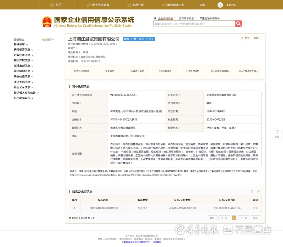Screen dimensions: 283x247
Task: Click the star 关注 follow button
Action: tap(245, 38)
